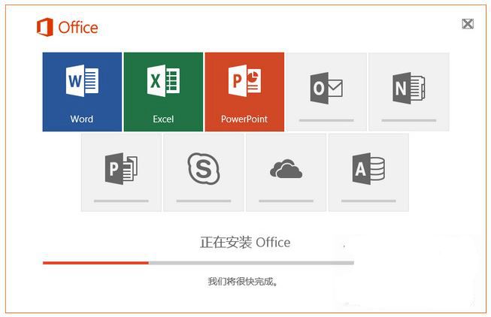Click the text "正在安装 Office"
This screenshot has width=491, height=317.
pyautogui.click(x=245, y=243)
